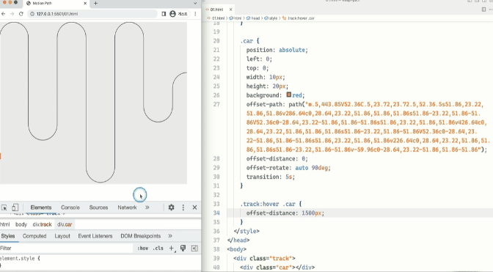Toggle the device toolbar icon
The image size is (493, 272).
(x=15, y=207)
